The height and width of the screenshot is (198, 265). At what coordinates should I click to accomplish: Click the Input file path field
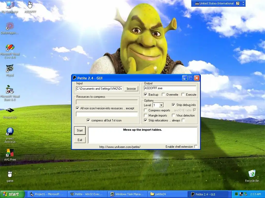[99, 89]
